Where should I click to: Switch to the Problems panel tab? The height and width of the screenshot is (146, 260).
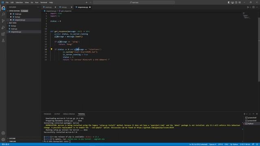click(48, 114)
